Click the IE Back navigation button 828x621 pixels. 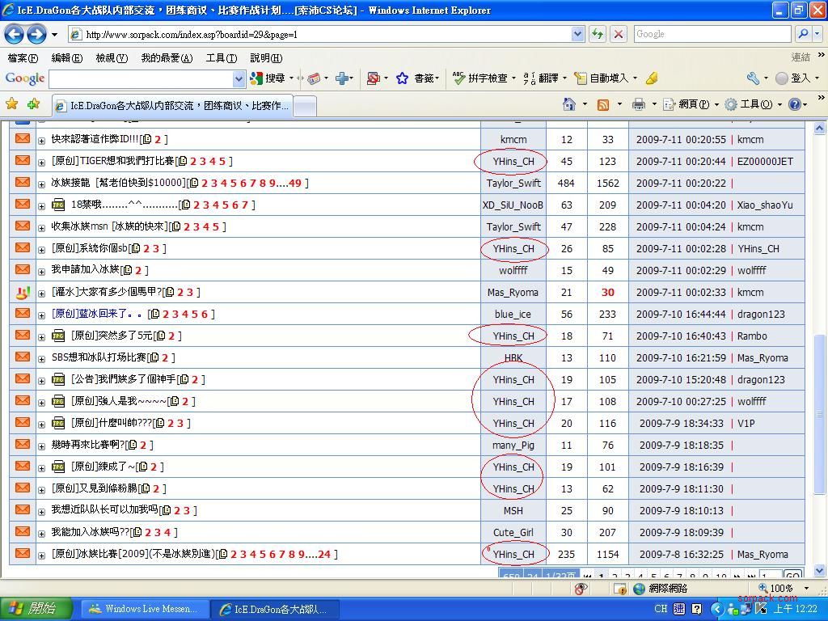pos(15,34)
